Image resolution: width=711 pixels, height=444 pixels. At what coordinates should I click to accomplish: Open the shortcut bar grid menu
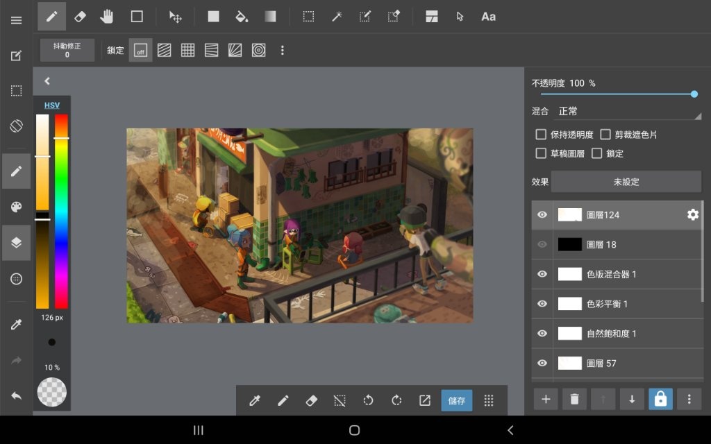[x=488, y=400]
